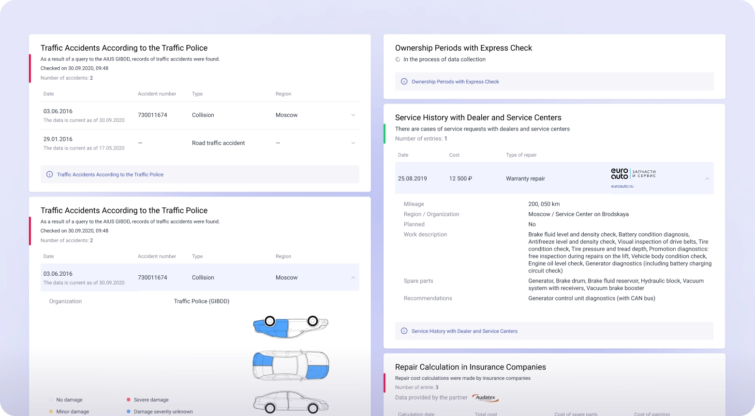Click the info icon beside Service History link

(404, 331)
